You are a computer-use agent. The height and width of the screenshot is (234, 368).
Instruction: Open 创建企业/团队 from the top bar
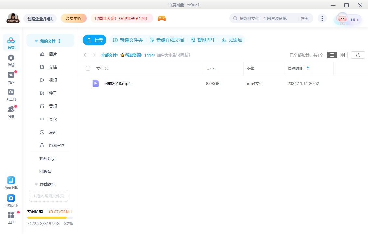(40, 18)
